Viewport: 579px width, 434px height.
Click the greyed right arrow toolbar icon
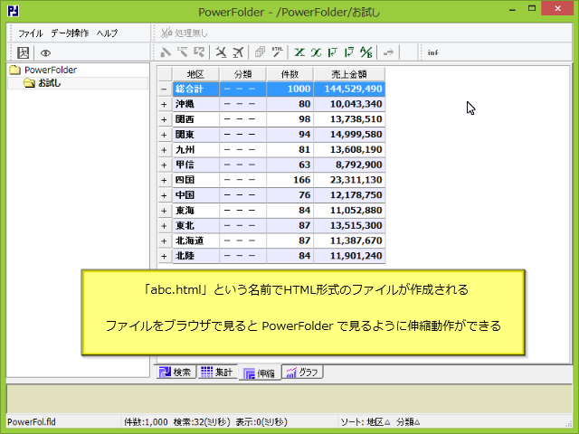tap(388, 52)
